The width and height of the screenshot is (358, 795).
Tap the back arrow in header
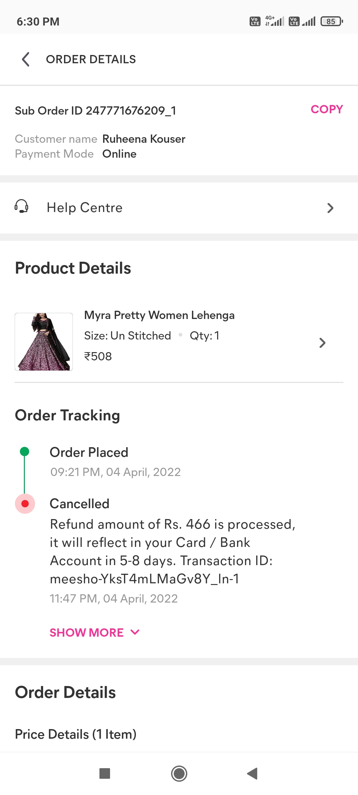(26, 59)
